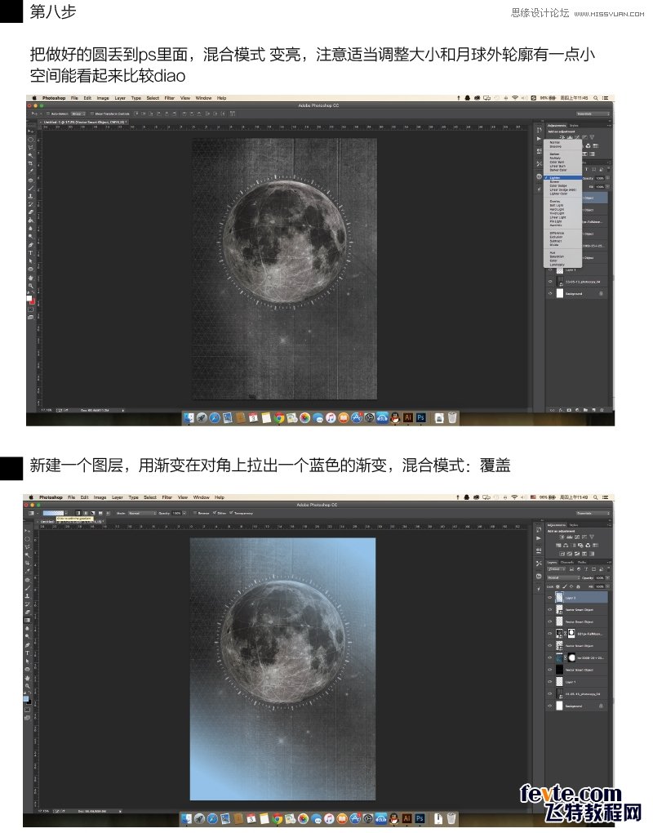Select the Brush tool in lower Photoshop toolbar
This screenshot has width=653, height=833.
point(27,588)
